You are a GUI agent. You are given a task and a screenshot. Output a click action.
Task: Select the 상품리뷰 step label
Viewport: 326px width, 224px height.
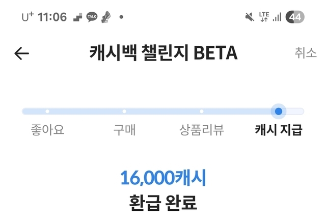(x=202, y=130)
